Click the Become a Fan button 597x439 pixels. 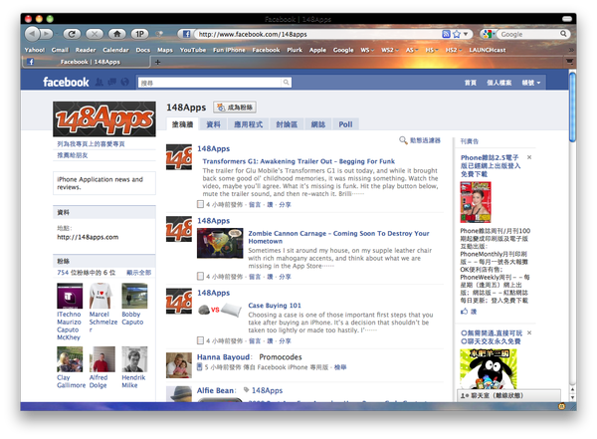pos(235,108)
